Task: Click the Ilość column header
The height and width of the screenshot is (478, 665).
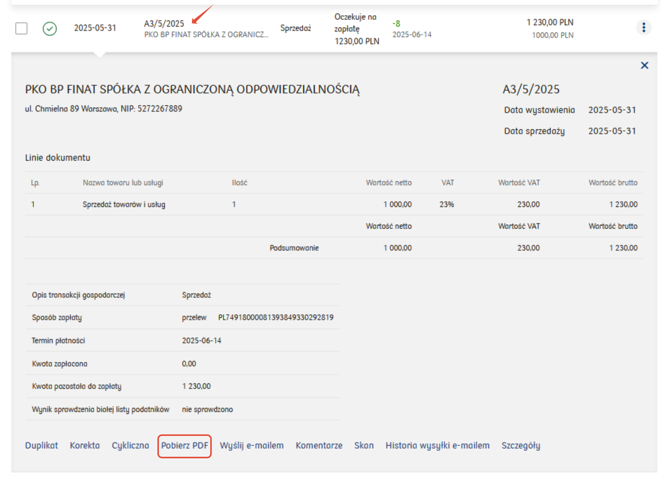Action: coord(240,183)
